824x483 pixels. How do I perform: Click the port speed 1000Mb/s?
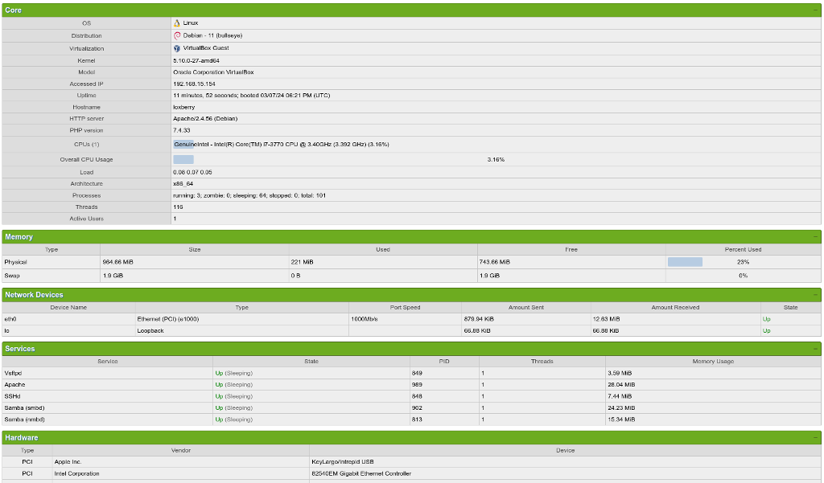pos(365,319)
